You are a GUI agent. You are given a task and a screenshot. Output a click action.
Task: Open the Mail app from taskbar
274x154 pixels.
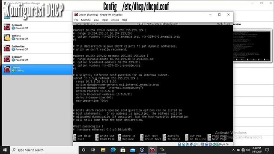pos(133,150)
